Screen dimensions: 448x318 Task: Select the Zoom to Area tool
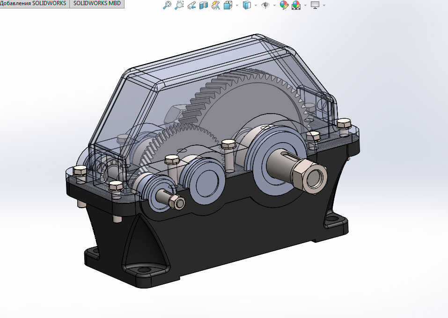coord(179,5)
